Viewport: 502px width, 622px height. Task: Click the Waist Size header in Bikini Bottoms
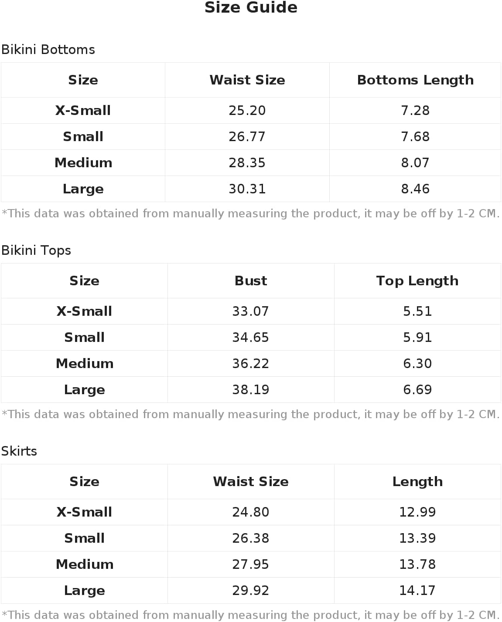point(247,80)
